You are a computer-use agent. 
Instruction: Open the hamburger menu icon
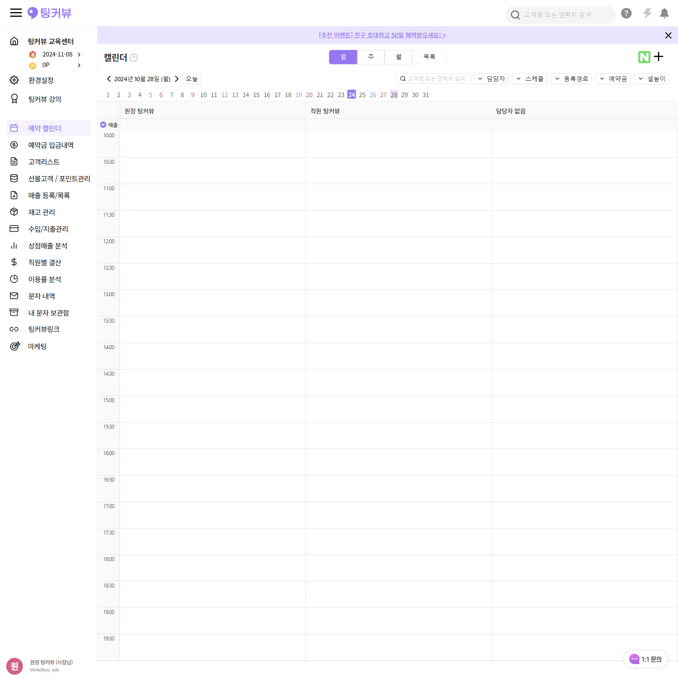(16, 13)
